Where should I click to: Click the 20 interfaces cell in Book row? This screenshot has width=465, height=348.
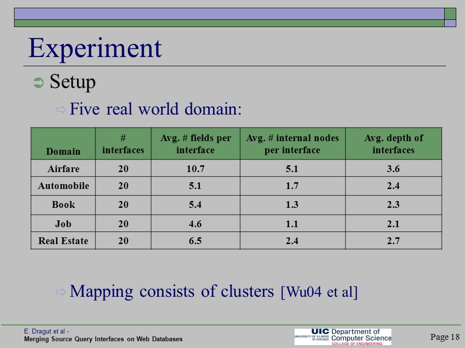(123, 205)
